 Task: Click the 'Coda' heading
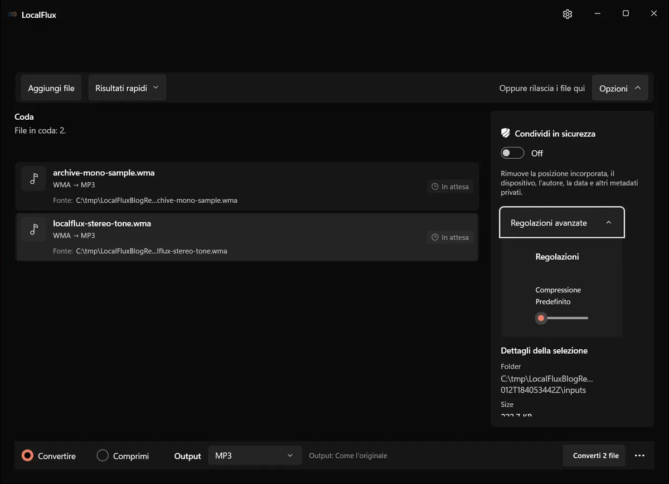click(x=24, y=117)
